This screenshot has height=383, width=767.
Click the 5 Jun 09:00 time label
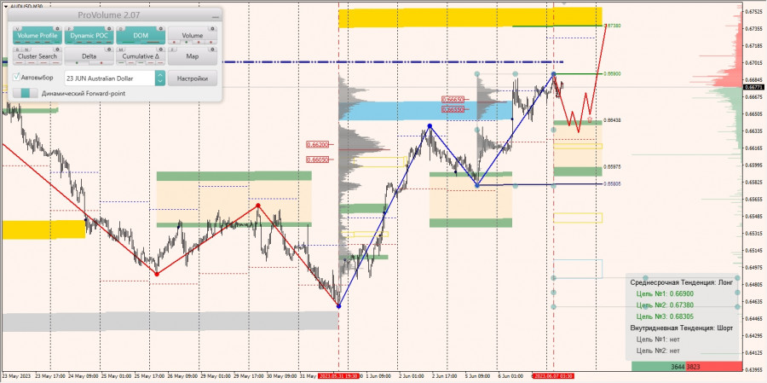(x=477, y=376)
